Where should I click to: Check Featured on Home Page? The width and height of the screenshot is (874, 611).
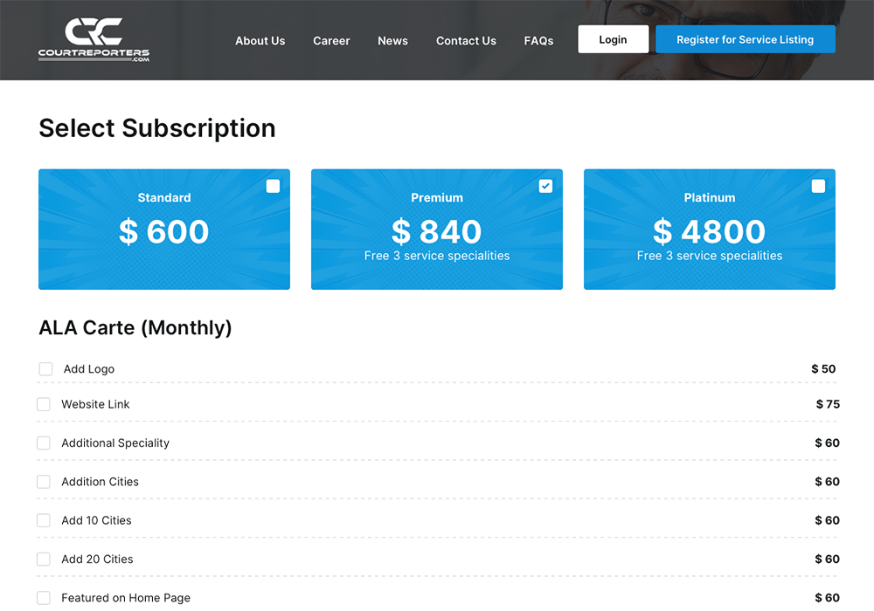click(44, 598)
